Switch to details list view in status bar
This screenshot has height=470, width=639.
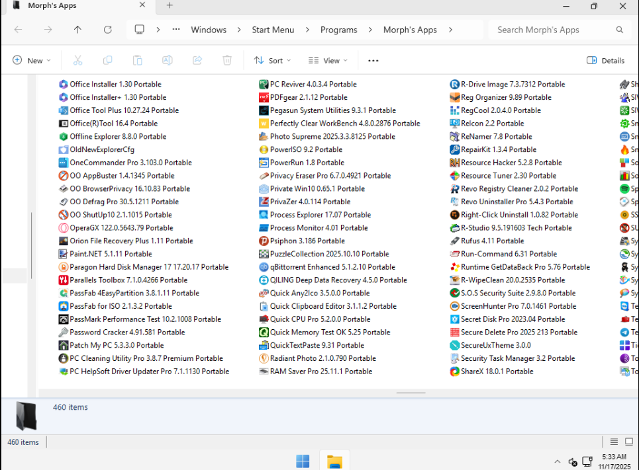point(614,442)
